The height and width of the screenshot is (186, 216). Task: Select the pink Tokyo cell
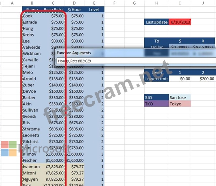180,104
